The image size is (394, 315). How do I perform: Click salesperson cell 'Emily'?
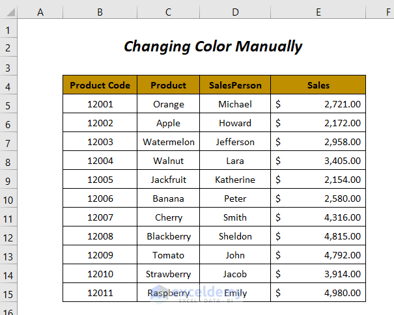tap(235, 292)
